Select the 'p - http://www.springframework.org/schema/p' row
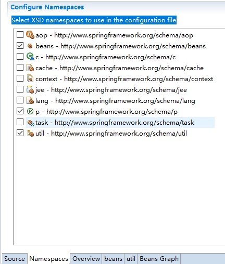Screen dimensions: 225x264 click(106, 112)
